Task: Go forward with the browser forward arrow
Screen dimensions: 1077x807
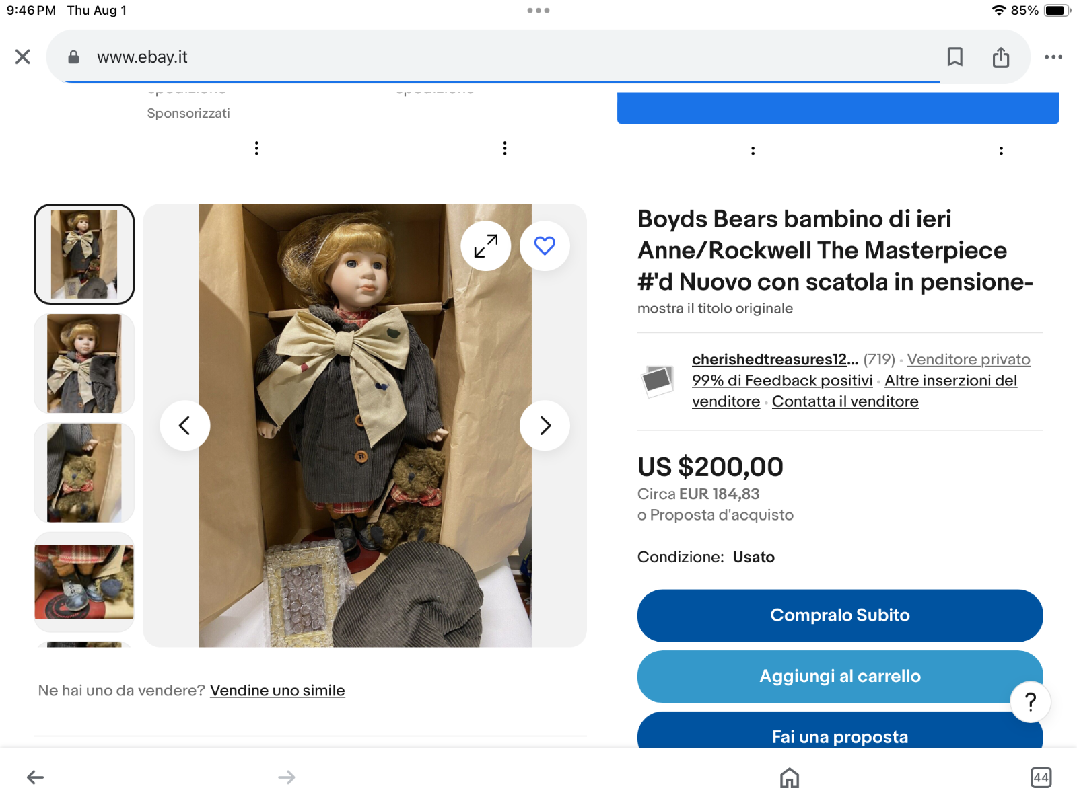Action: tap(287, 777)
